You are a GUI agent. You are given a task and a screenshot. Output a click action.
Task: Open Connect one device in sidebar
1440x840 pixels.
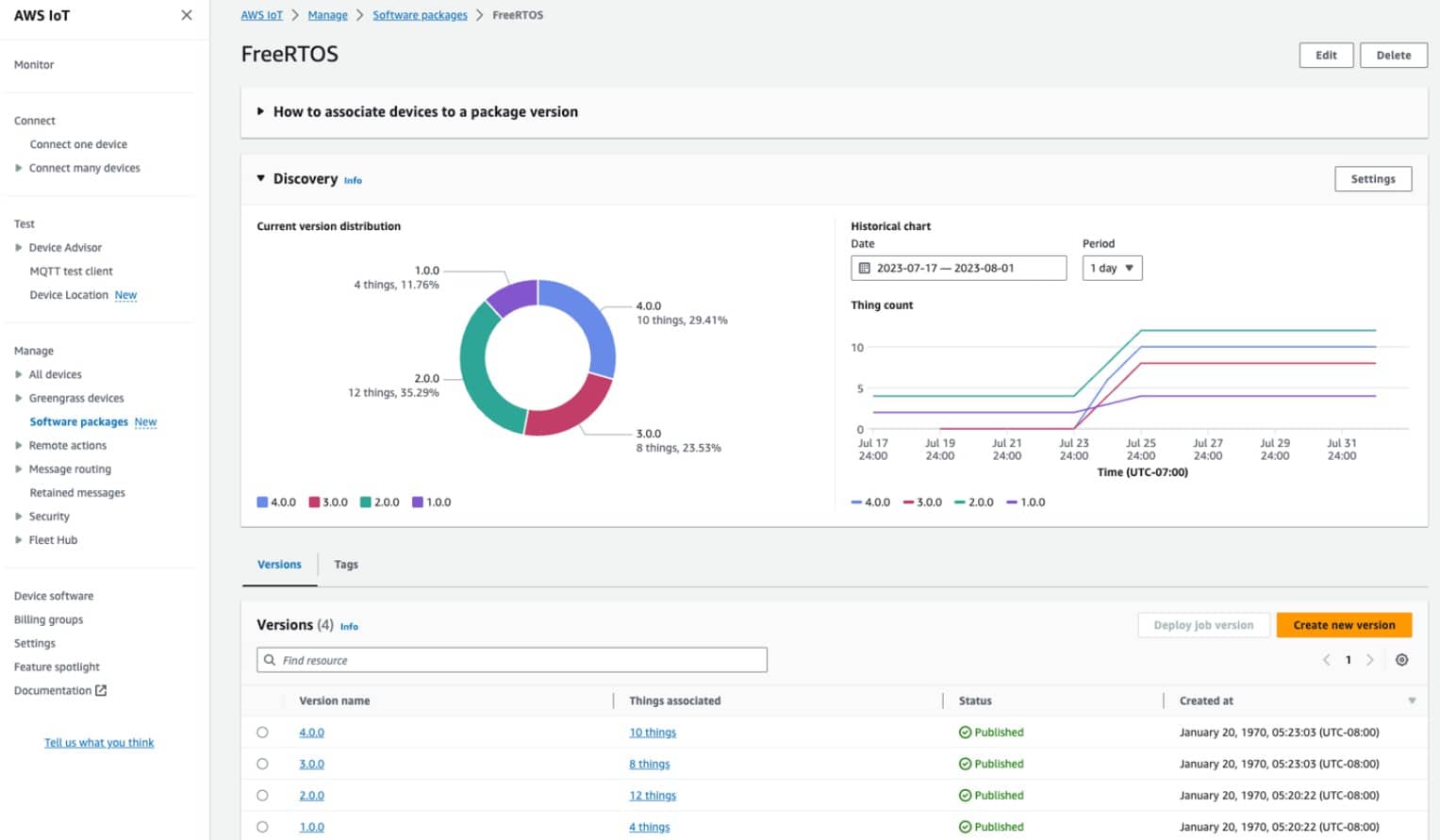78,144
